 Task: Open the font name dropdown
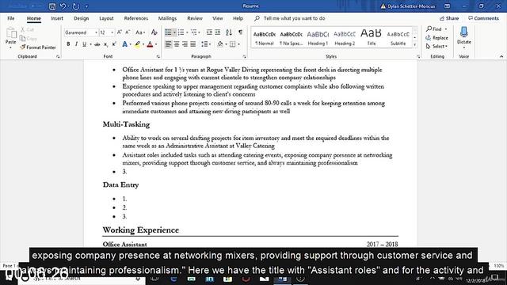point(96,32)
